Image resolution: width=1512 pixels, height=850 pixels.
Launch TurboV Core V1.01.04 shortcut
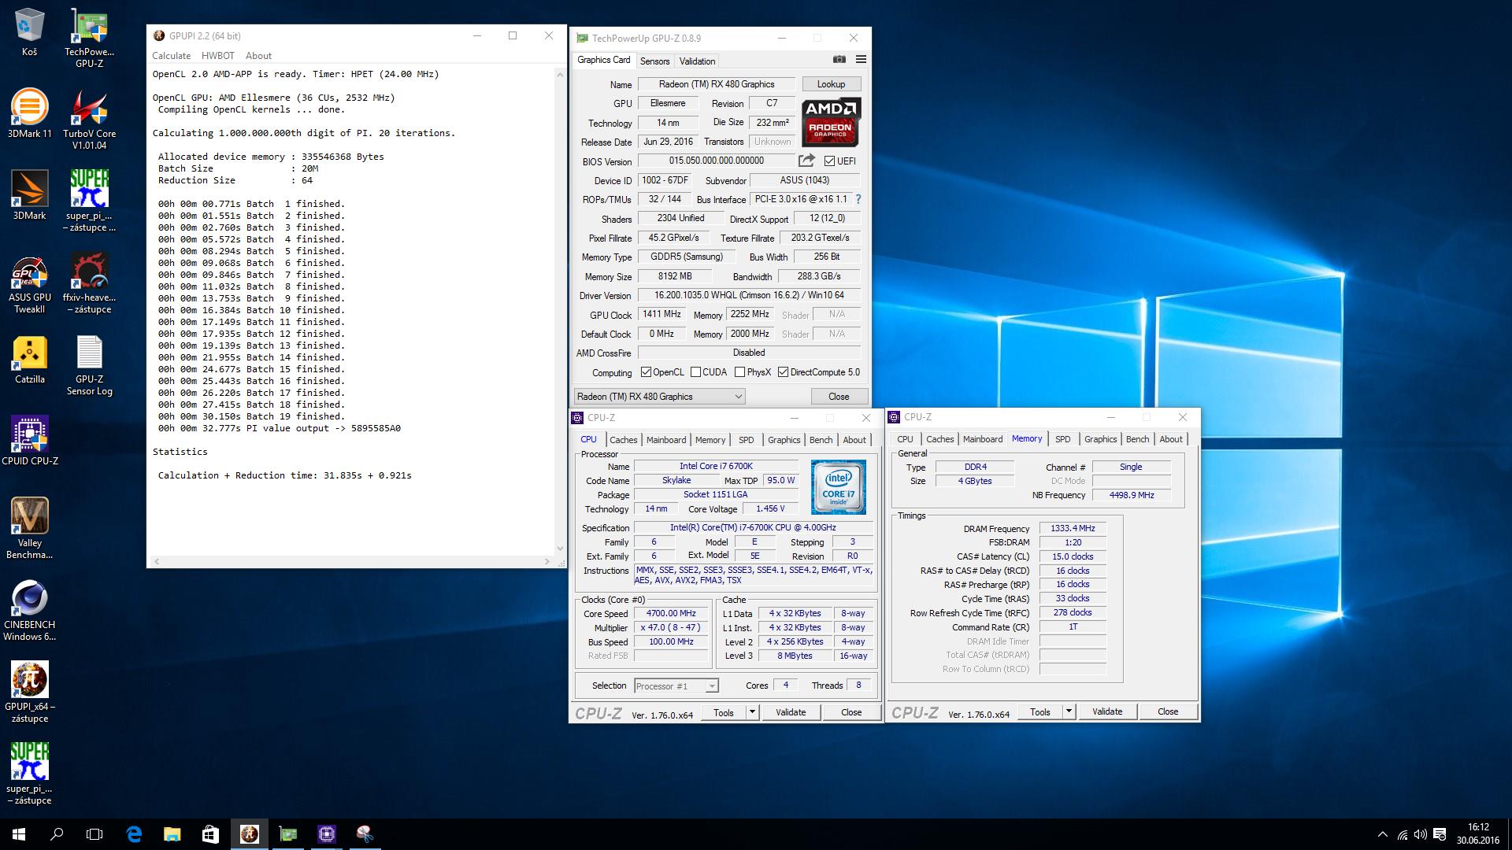(x=89, y=120)
